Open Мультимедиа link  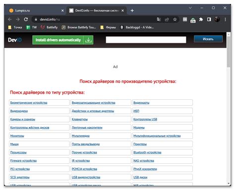[80, 136]
